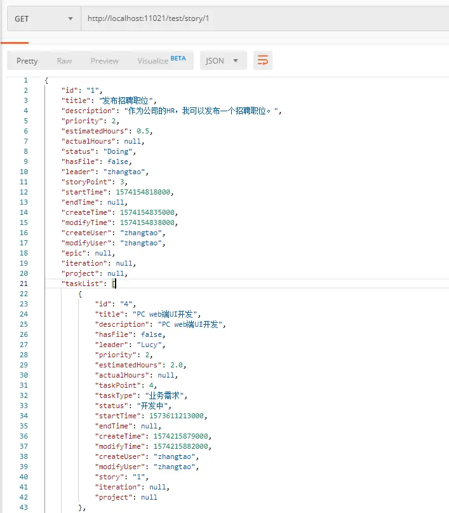Click the "epic" key
Screen dimensions: 449x513
coord(74,253)
